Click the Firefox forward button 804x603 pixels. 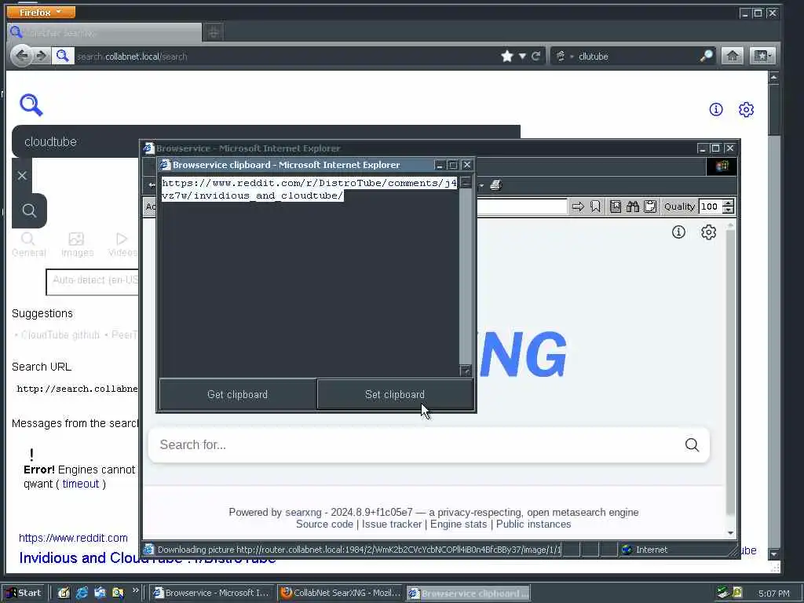click(x=42, y=56)
